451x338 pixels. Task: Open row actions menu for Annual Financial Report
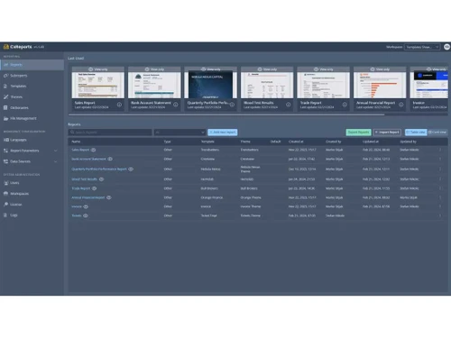(440, 197)
